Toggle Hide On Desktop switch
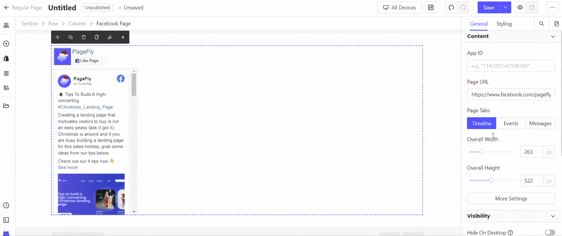The image size is (562, 236). [550, 233]
